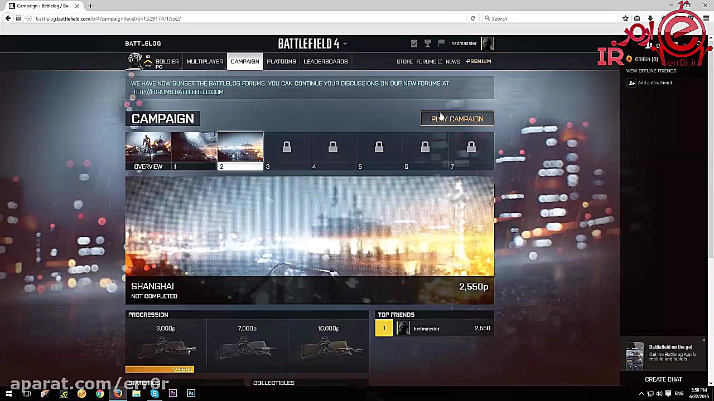Dismiss the Battlefield on the go popup
This screenshot has width=714, height=401.
pos(703,340)
